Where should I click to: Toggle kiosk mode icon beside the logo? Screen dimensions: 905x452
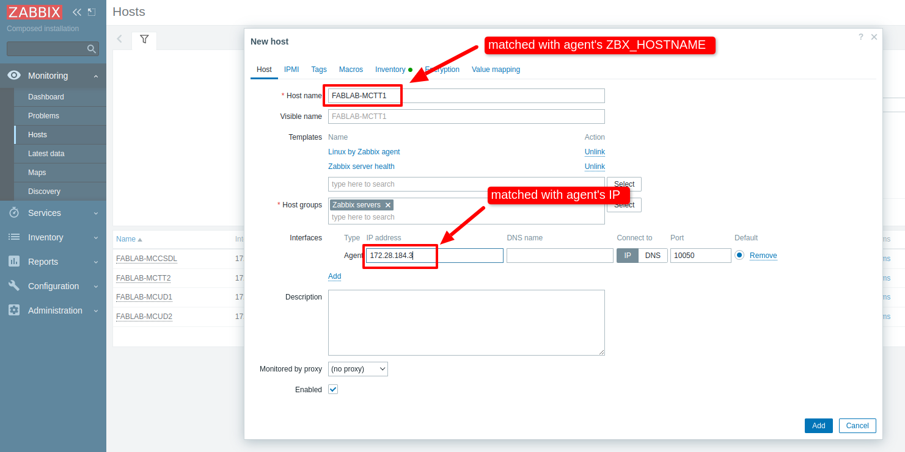click(92, 12)
